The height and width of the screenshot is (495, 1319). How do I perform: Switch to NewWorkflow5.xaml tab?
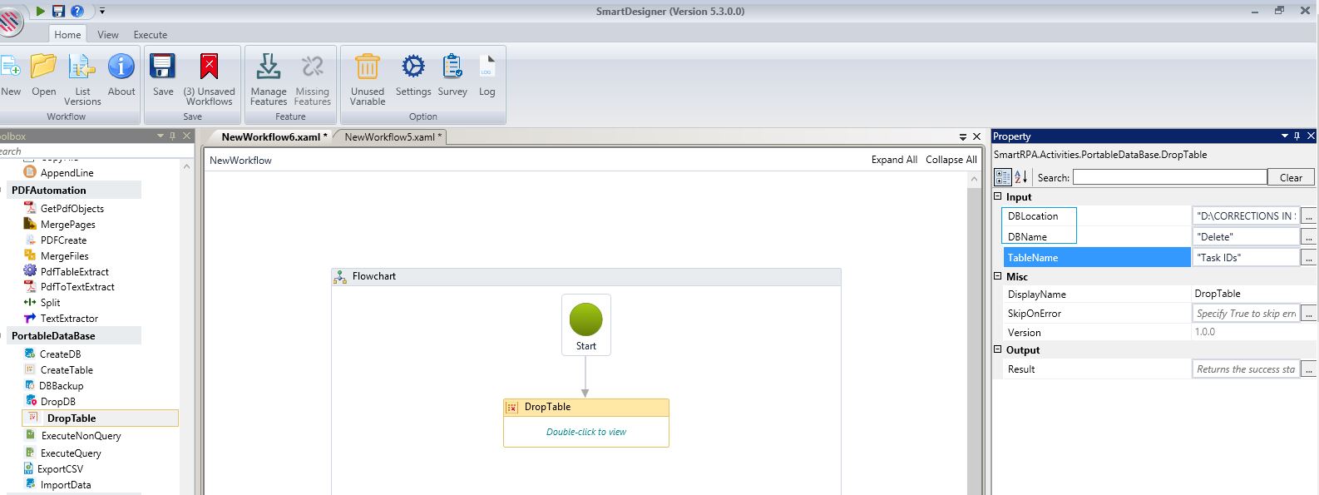click(x=389, y=137)
